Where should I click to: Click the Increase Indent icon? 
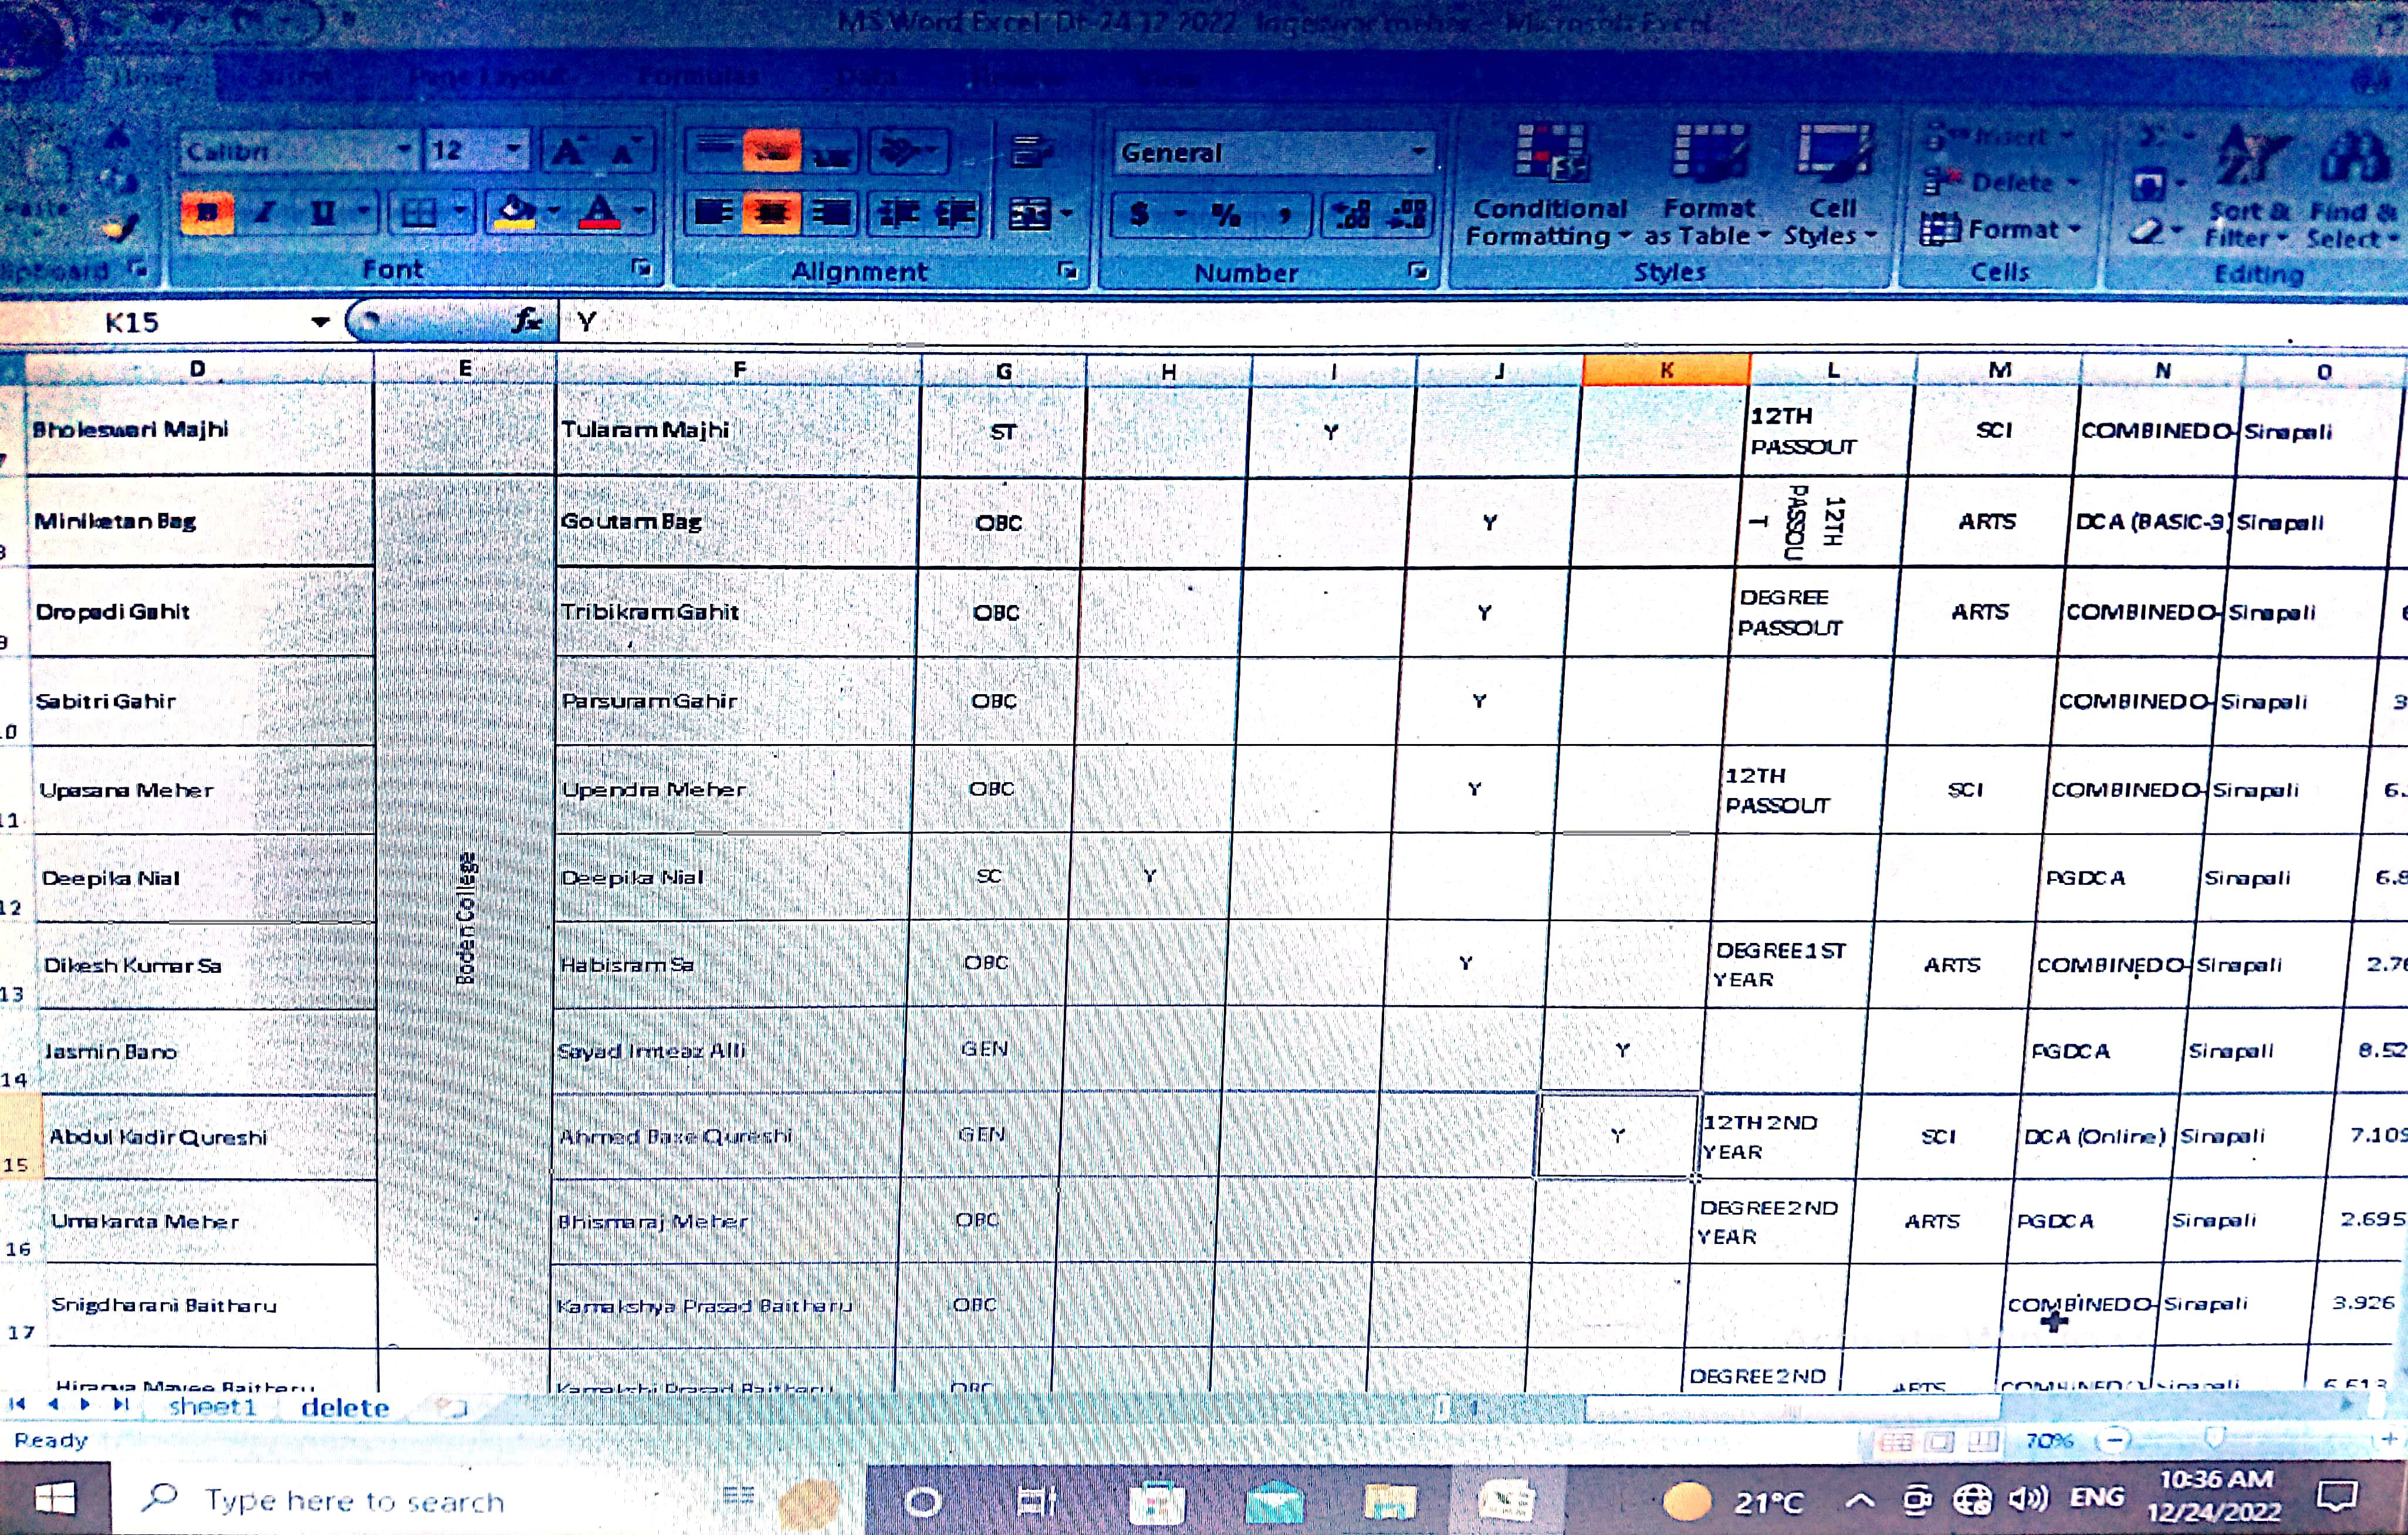955,213
